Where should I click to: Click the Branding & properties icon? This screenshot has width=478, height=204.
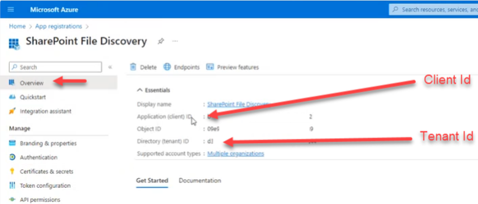point(12,143)
